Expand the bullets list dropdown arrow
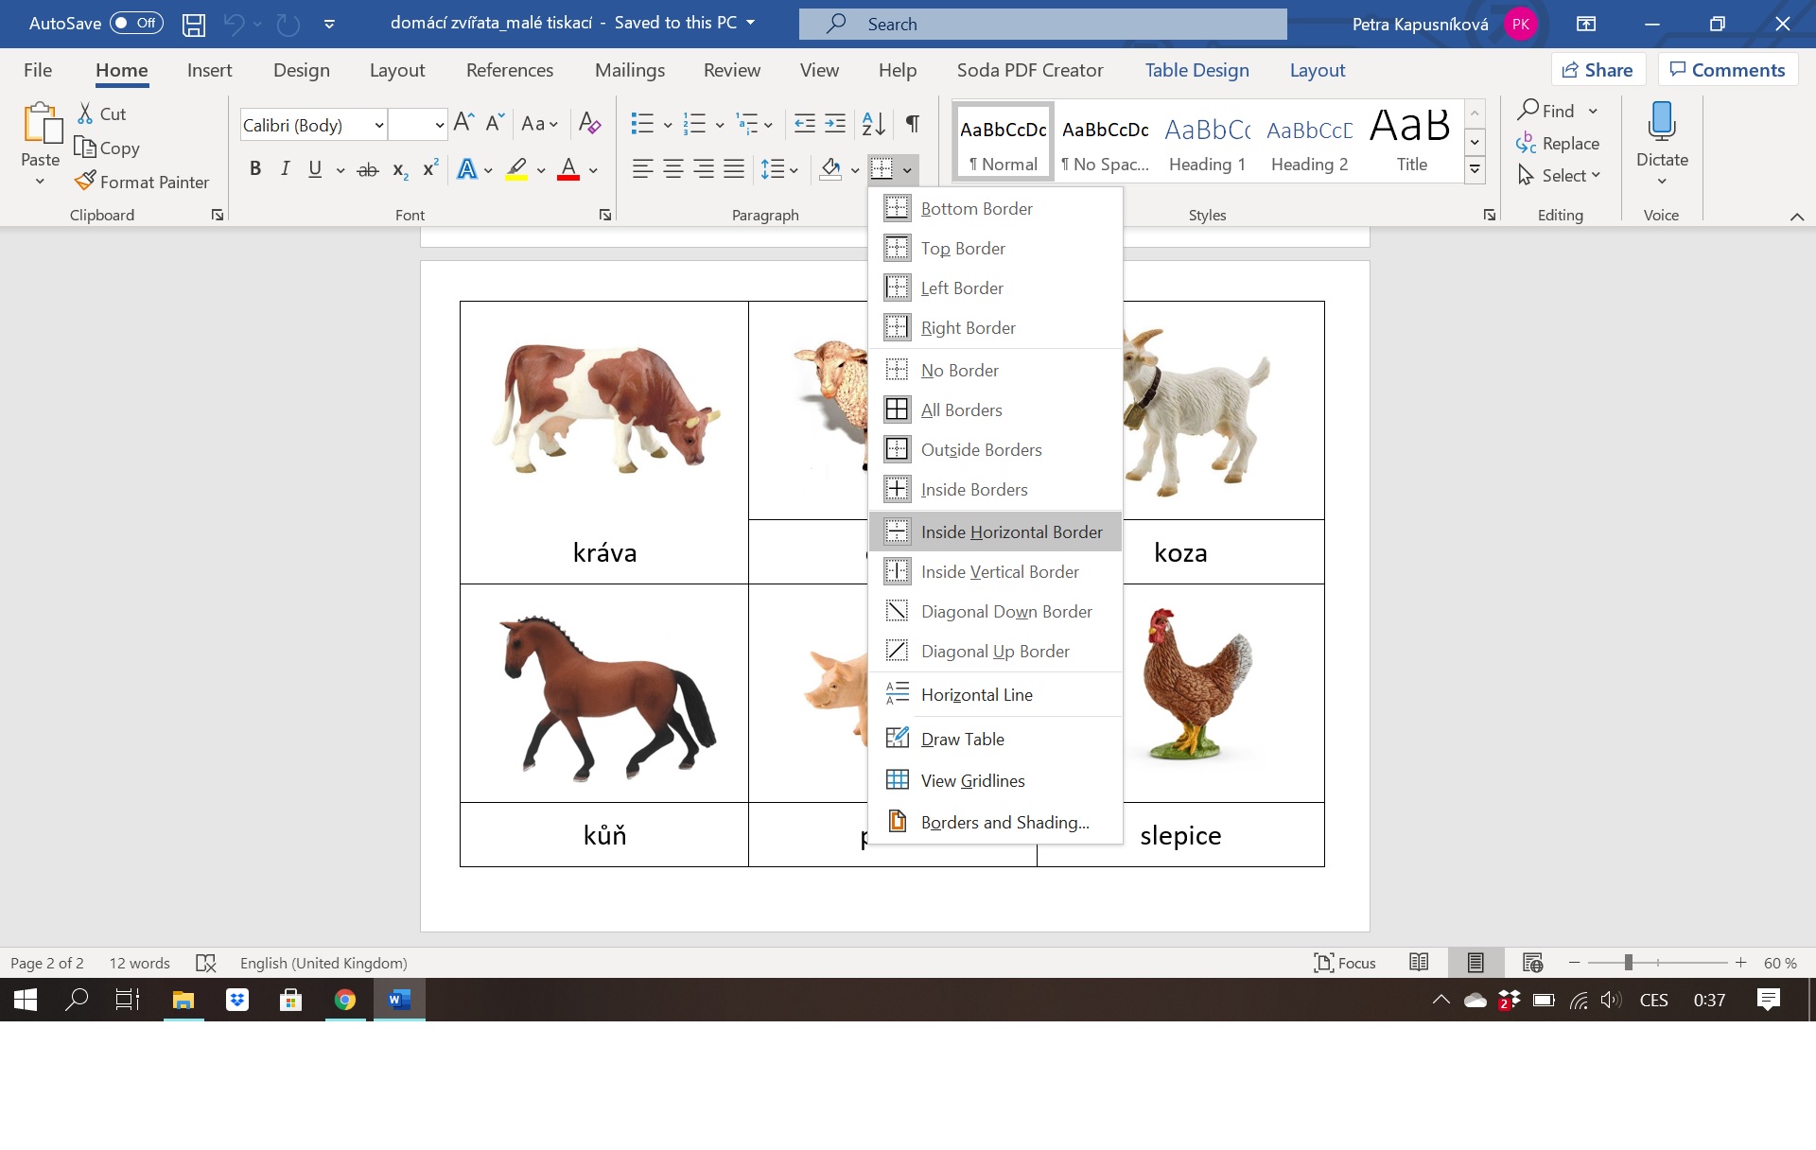The width and height of the screenshot is (1816, 1150). click(x=668, y=124)
